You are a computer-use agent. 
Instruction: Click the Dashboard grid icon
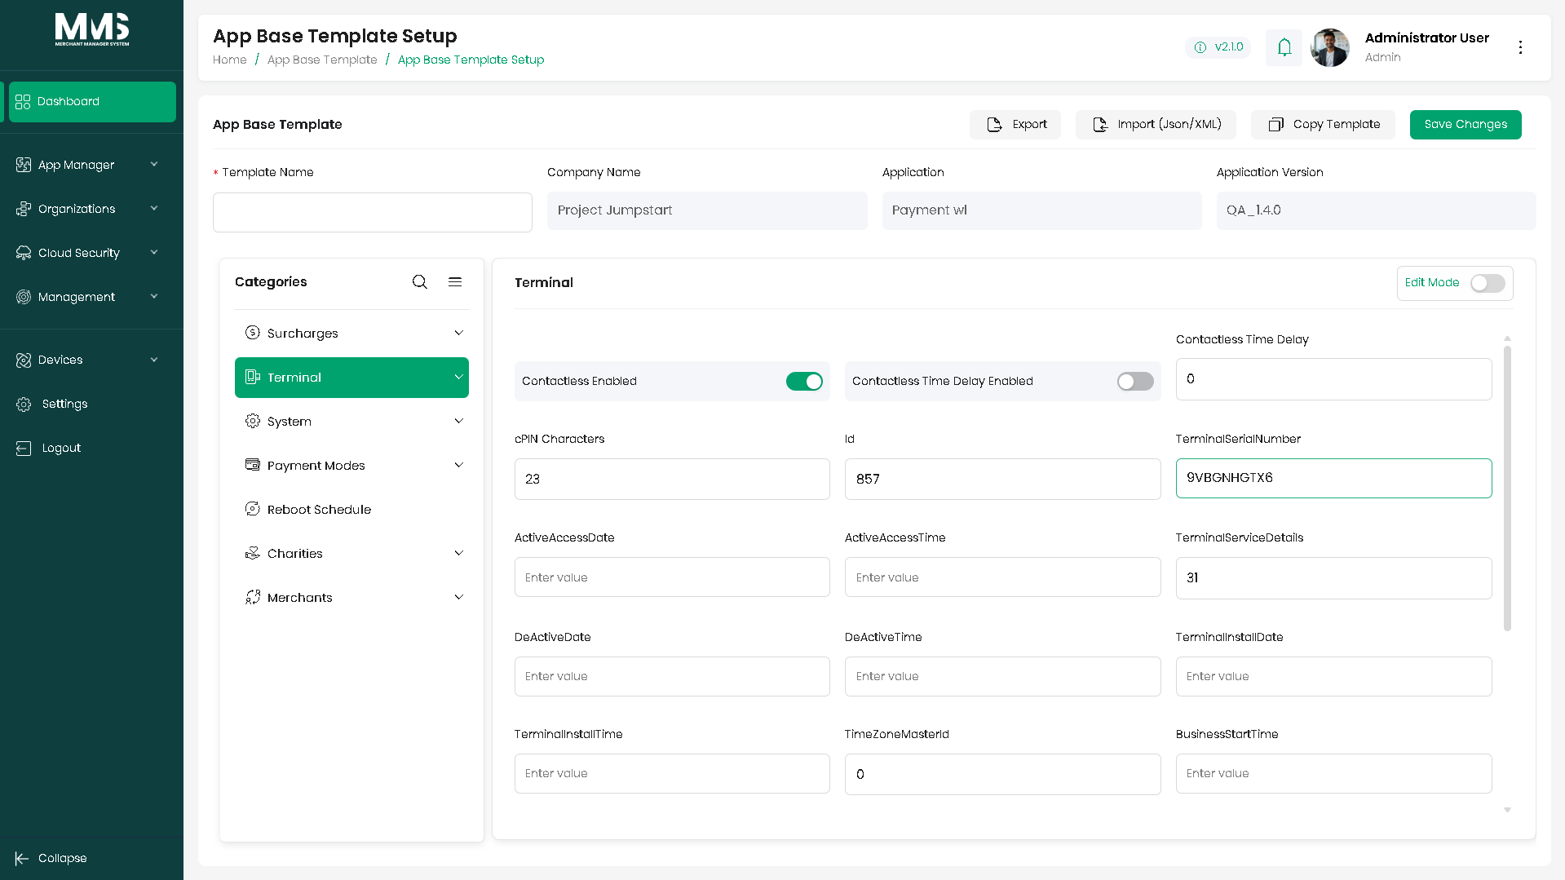23,102
